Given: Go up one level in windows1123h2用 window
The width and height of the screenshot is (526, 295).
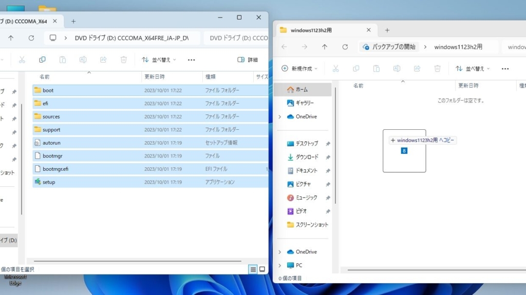Looking at the screenshot, I should click(x=325, y=47).
